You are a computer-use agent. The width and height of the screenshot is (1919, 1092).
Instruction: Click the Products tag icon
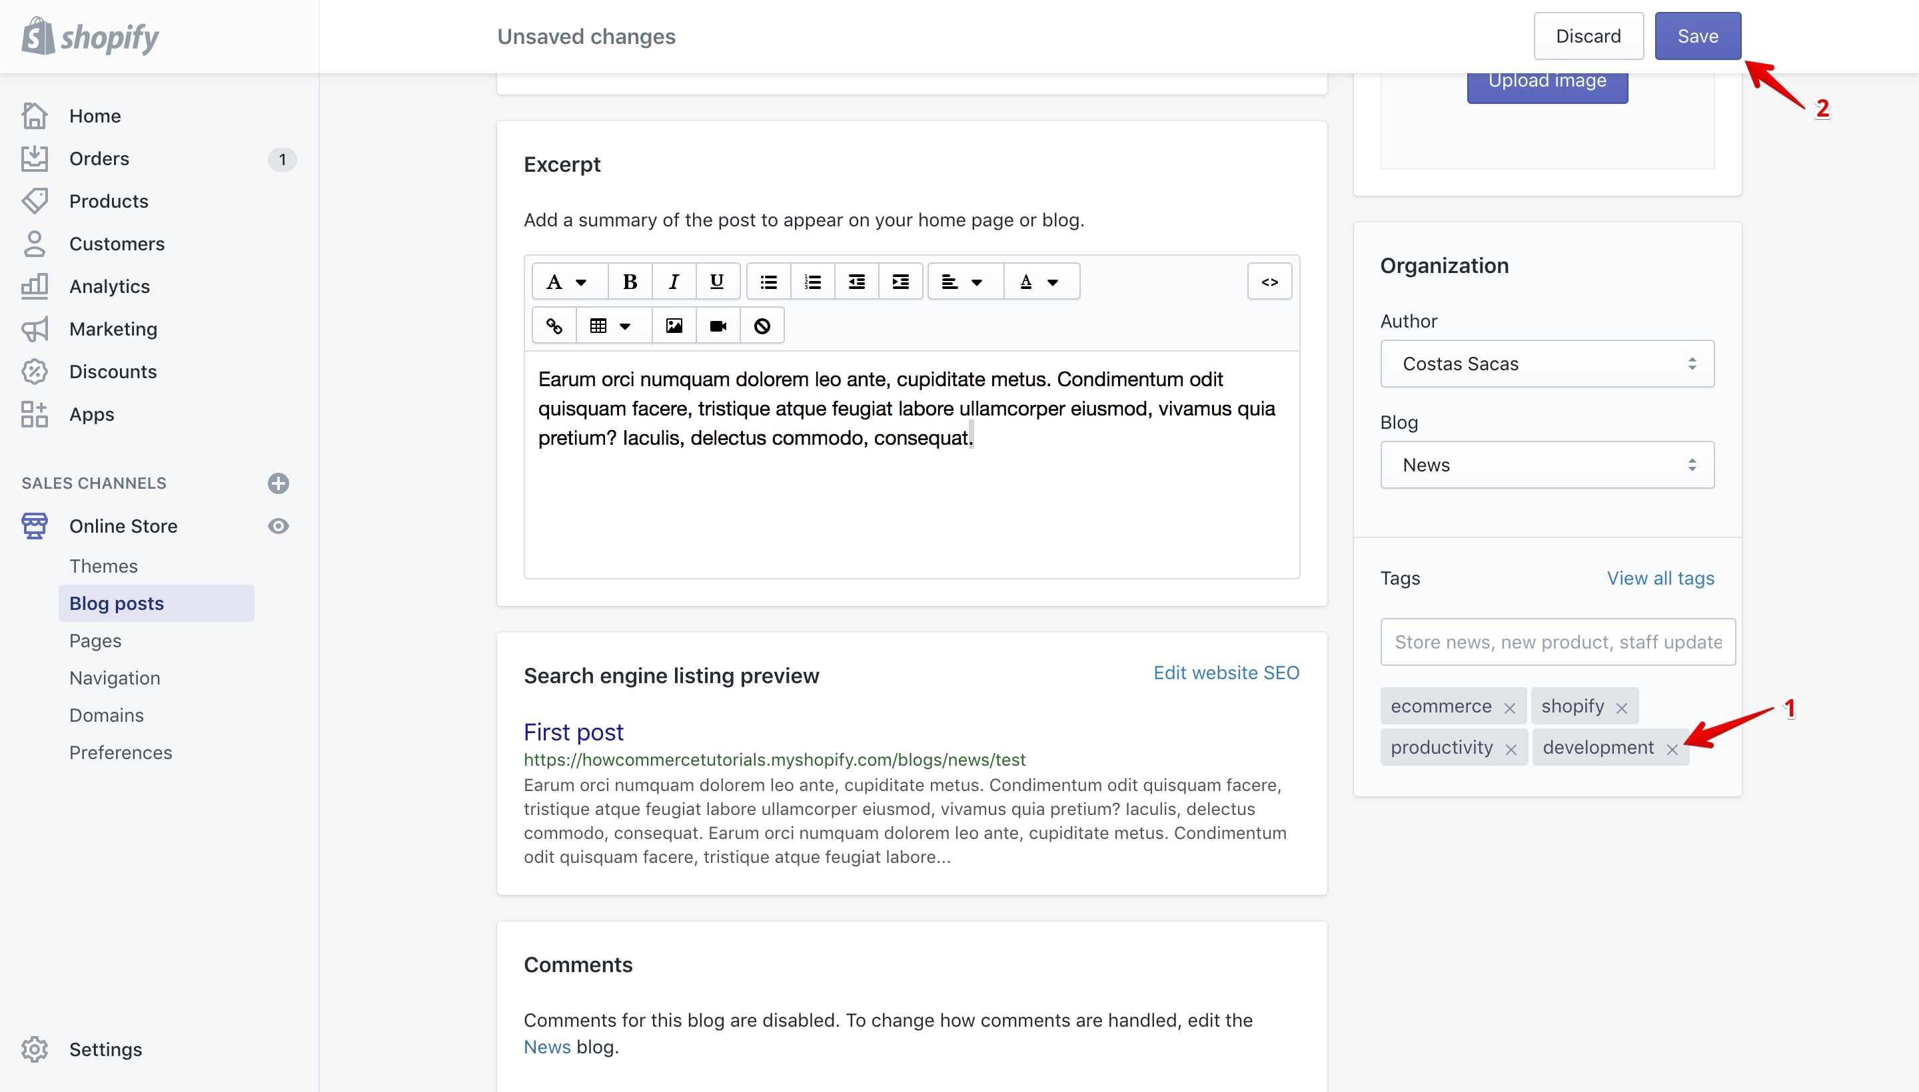(35, 201)
